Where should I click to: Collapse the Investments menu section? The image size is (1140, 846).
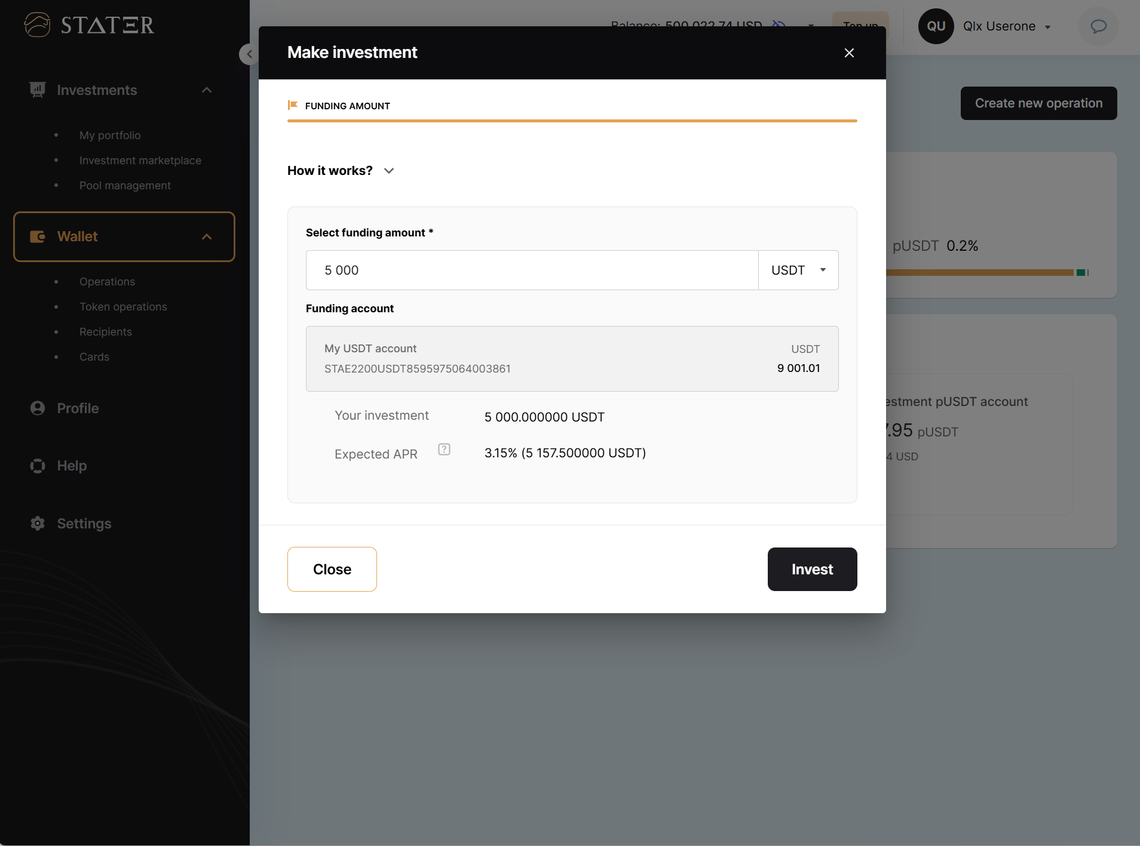coord(207,90)
